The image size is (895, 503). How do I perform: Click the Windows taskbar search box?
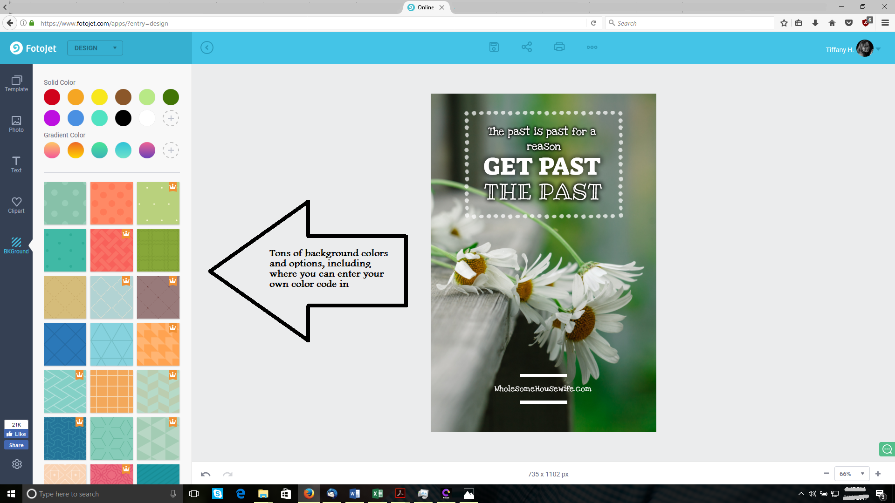102,494
